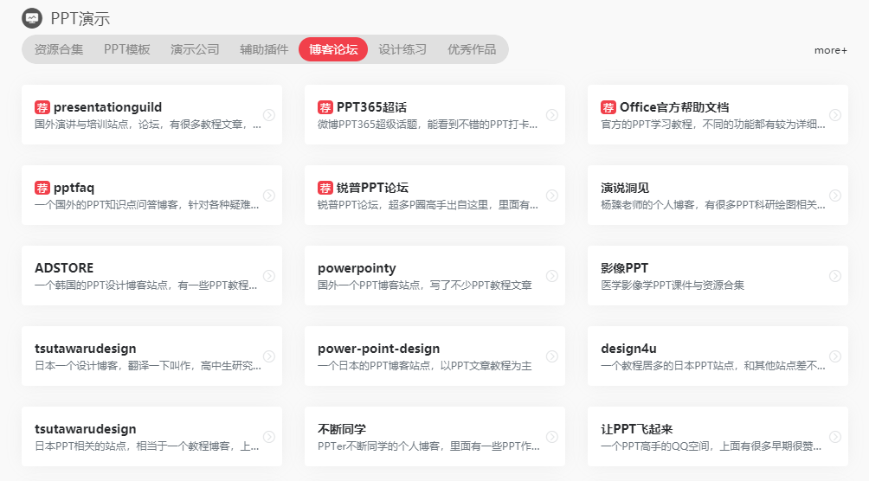The height and width of the screenshot is (481, 869).
Task: Click the arrow icon on ADSTORE card
Action: point(269,275)
